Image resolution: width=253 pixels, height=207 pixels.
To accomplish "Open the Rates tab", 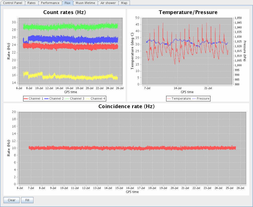I will (x=31, y=3).
